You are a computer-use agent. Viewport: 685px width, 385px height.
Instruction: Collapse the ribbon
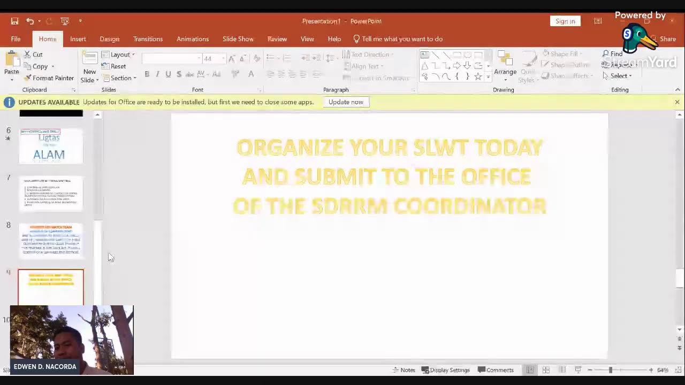click(678, 90)
